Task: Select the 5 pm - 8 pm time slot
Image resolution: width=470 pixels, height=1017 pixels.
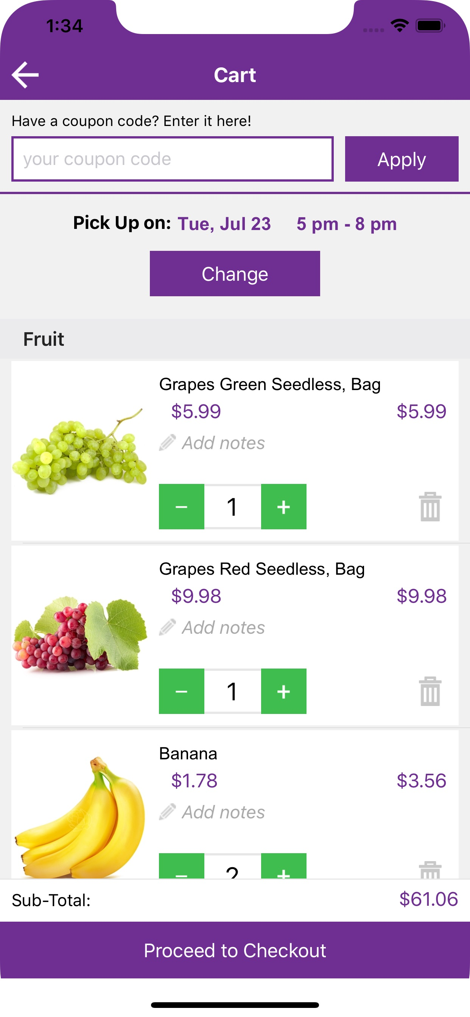Action: tap(347, 224)
